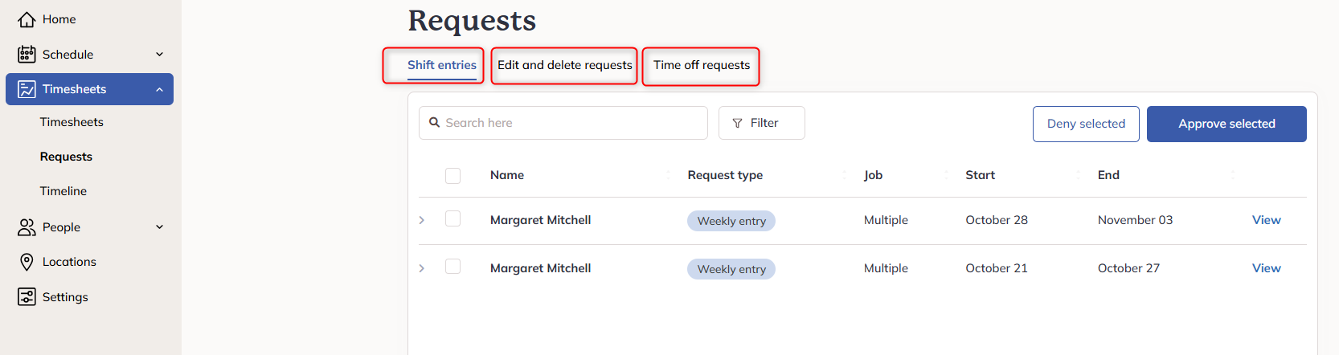This screenshot has width=1339, height=355.
Task: Select Requests in sidebar
Action: (66, 157)
